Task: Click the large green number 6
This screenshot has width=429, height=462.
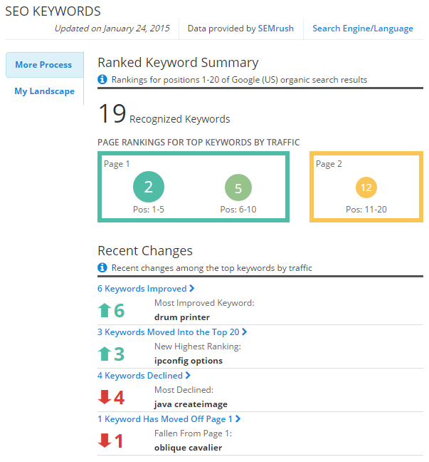Action: tap(119, 311)
